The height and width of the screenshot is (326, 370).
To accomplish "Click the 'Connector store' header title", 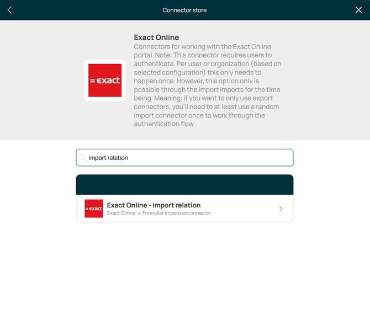I will pyautogui.click(x=184, y=10).
